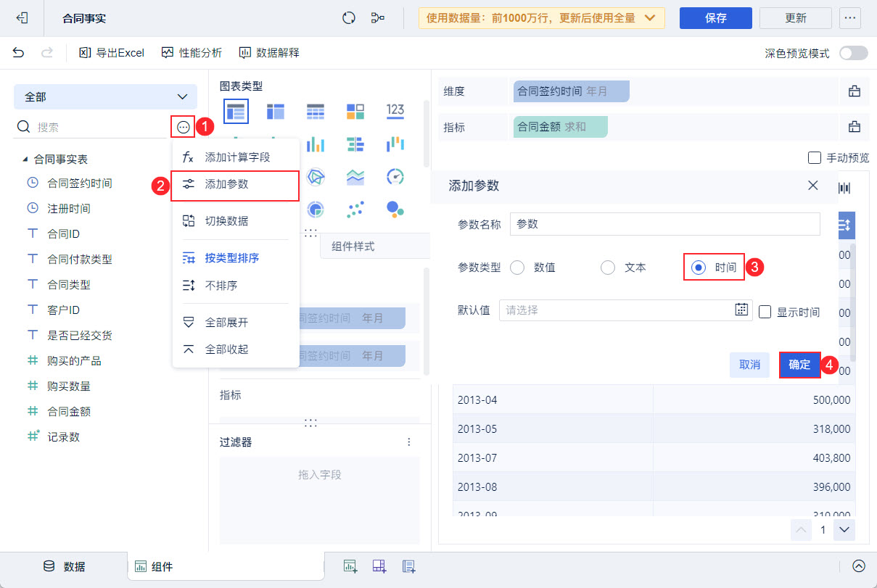Open the 全部 table dropdown
Viewport: 877px width, 588px height.
pyautogui.click(x=105, y=96)
